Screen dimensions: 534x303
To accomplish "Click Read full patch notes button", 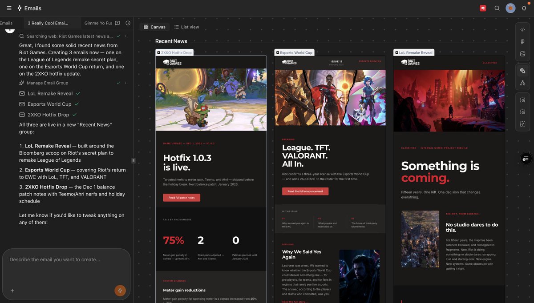I will pos(182,197).
